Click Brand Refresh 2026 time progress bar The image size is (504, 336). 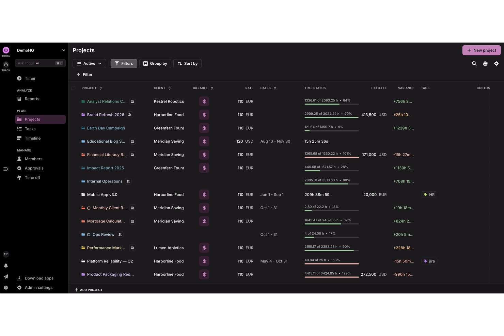(331, 117)
